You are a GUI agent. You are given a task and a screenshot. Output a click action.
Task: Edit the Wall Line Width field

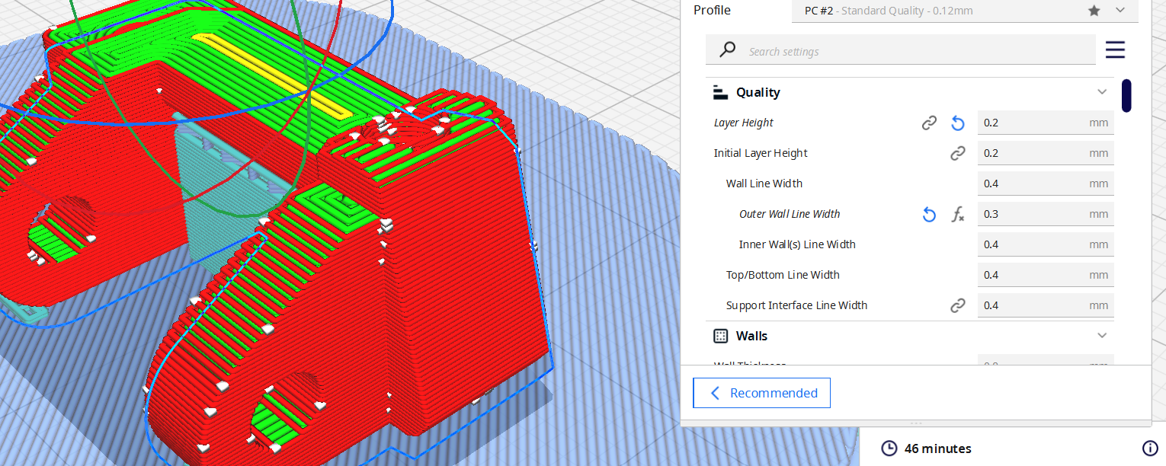1046,184
